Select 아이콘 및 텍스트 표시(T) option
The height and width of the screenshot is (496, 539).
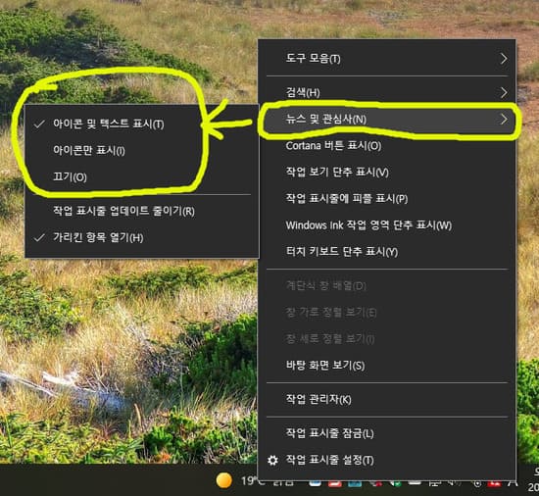click(x=142, y=124)
